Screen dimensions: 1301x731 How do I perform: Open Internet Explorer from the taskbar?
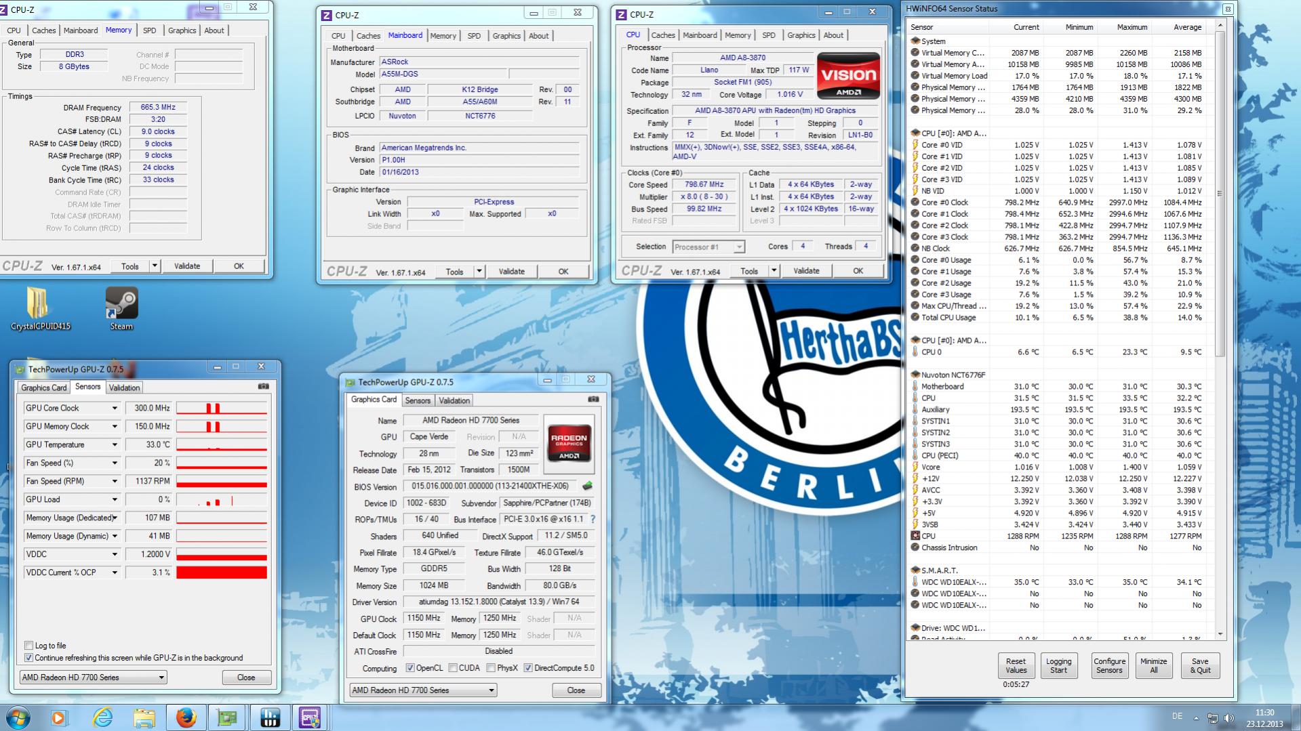coord(102,717)
